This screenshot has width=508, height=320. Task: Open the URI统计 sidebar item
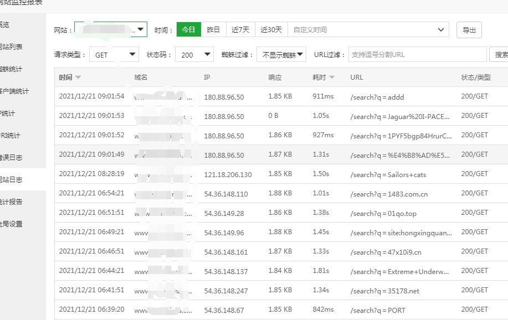pyautogui.click(x=10, y=136)
